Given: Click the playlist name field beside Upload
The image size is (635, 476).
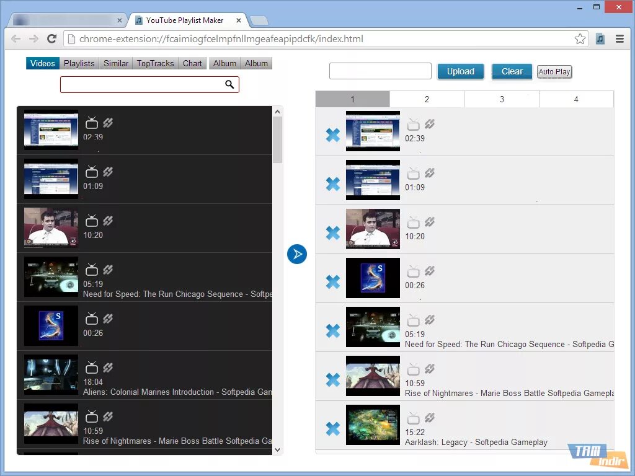Looking at the screenshot, I should [x=380, y=71].
